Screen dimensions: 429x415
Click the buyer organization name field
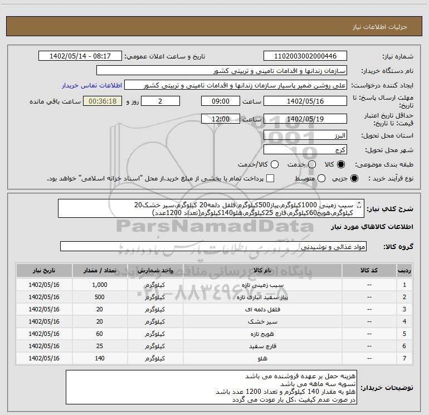pos(222,70)
